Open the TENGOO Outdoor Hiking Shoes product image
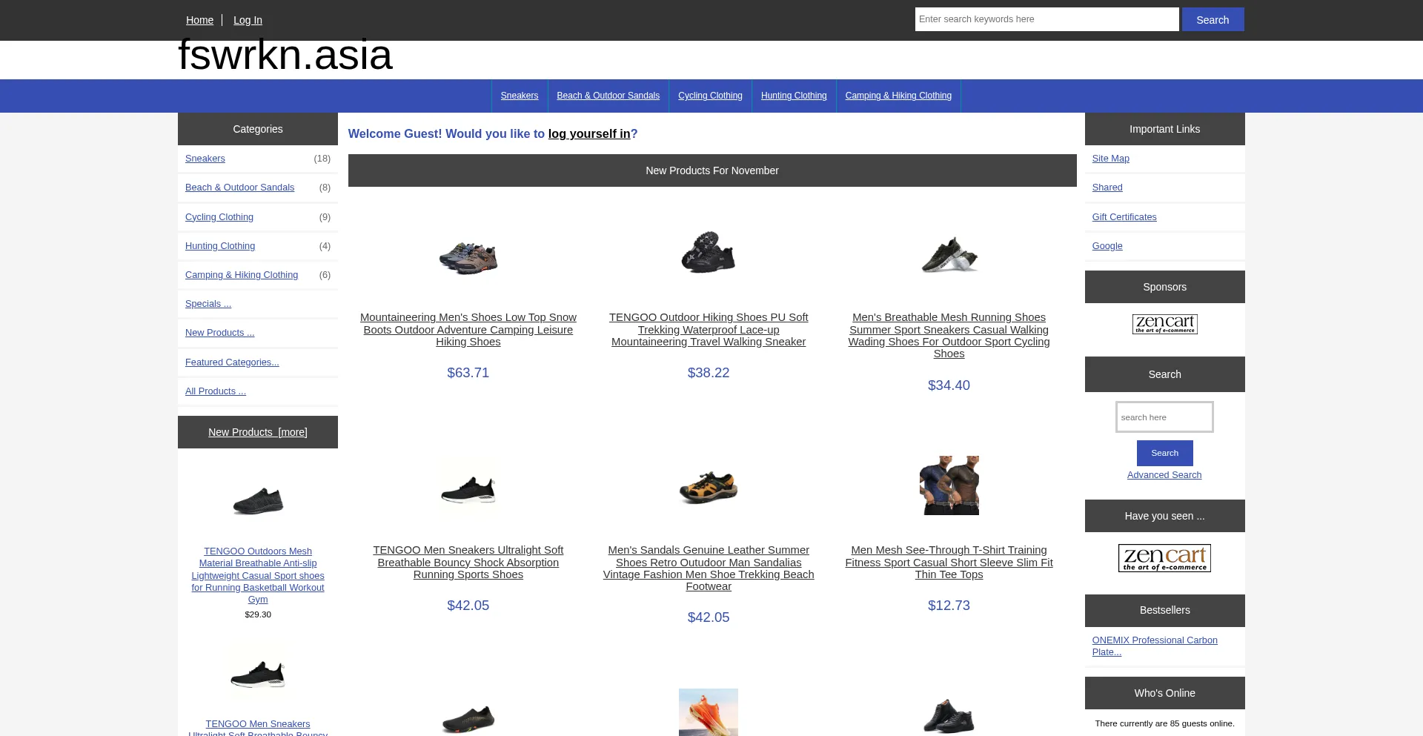 [709, 252]
